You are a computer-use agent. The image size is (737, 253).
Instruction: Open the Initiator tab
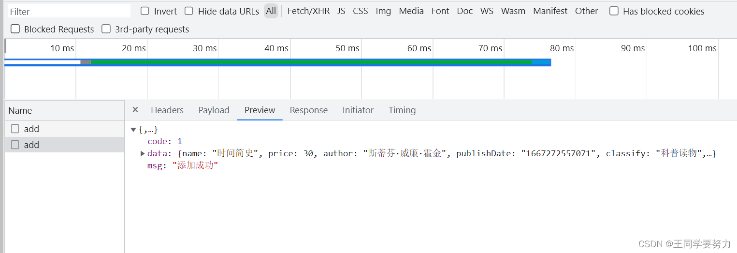(358, 110)
